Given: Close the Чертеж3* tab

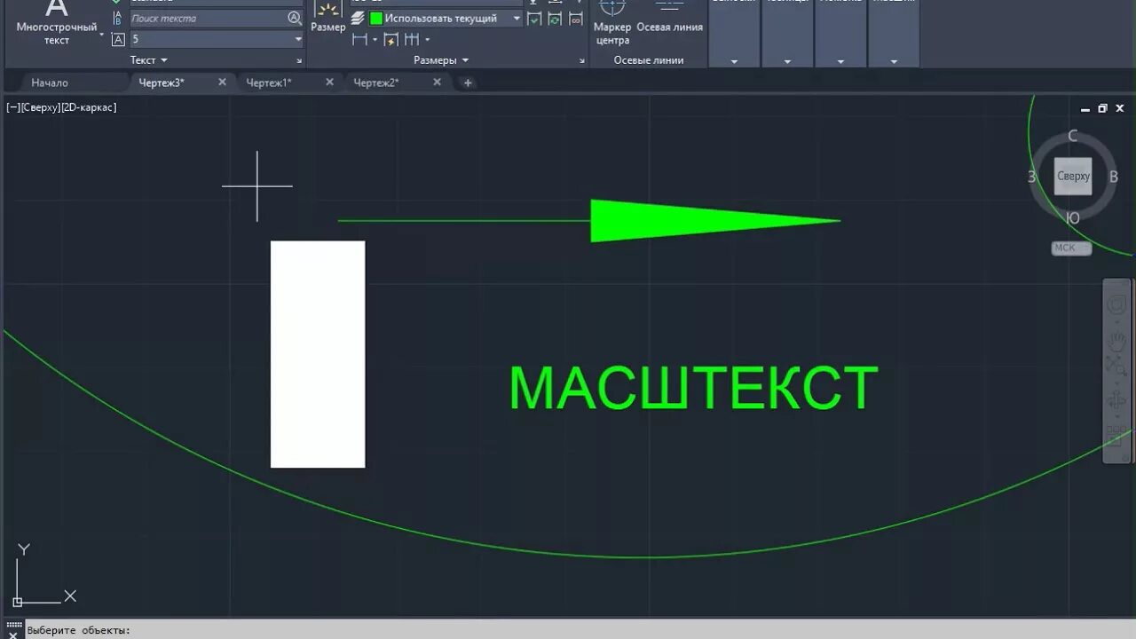Looking at the screenshot, I should tap(222, 82).
